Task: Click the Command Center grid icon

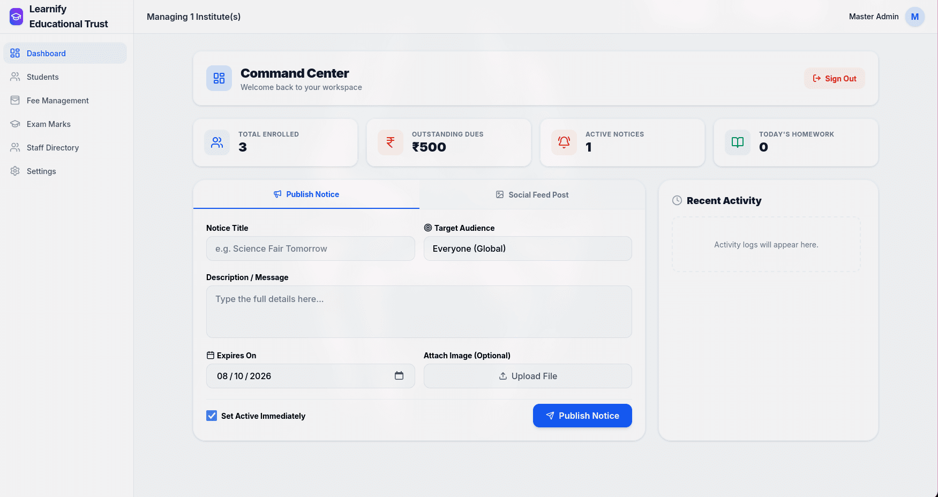Action: (219, 78)
